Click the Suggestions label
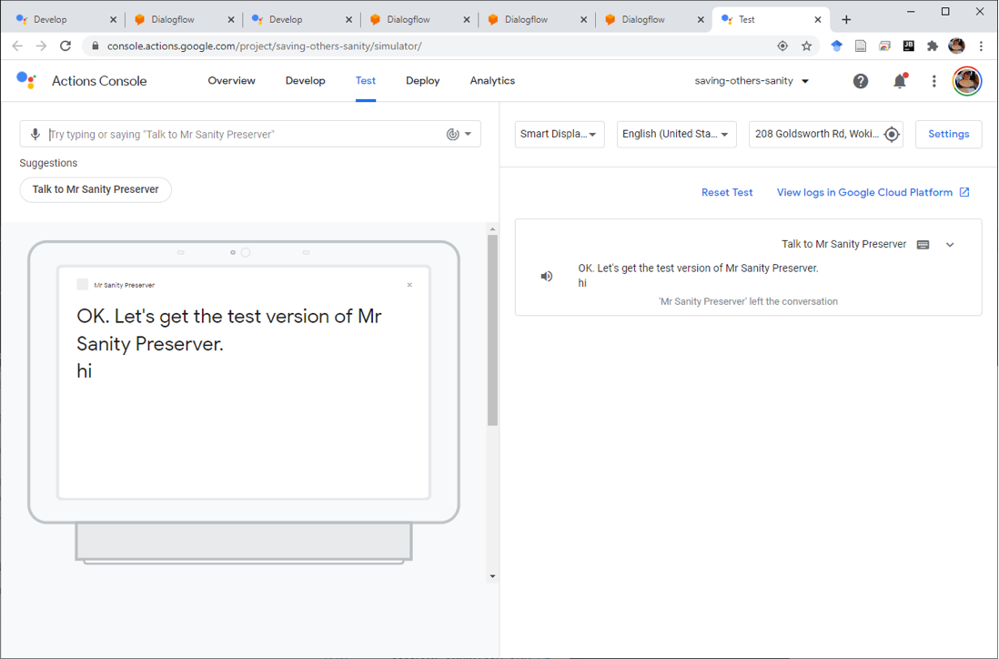999x659 pixels. (x=48, y=163)
